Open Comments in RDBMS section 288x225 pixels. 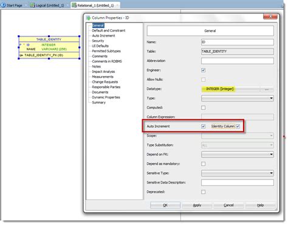(x=107, y=61)
